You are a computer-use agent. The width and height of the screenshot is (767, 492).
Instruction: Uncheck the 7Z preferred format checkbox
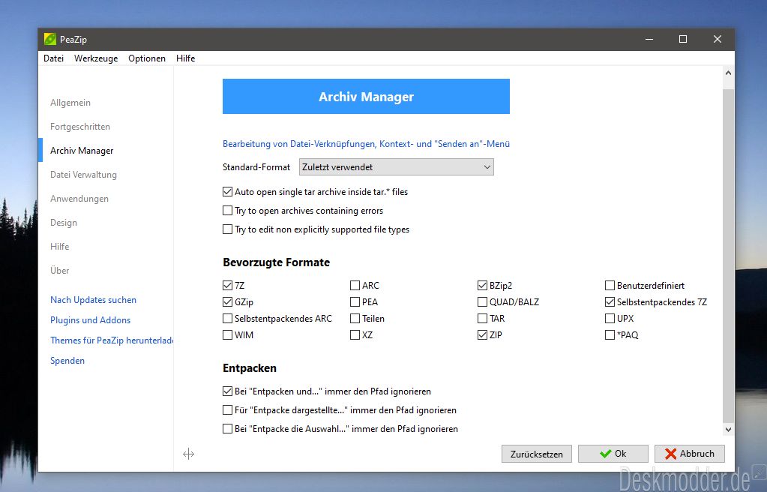[227, 286]
